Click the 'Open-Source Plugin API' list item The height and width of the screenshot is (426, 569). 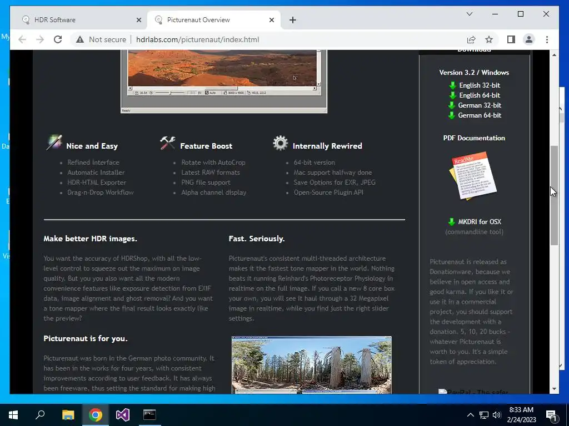click(328, 192)
